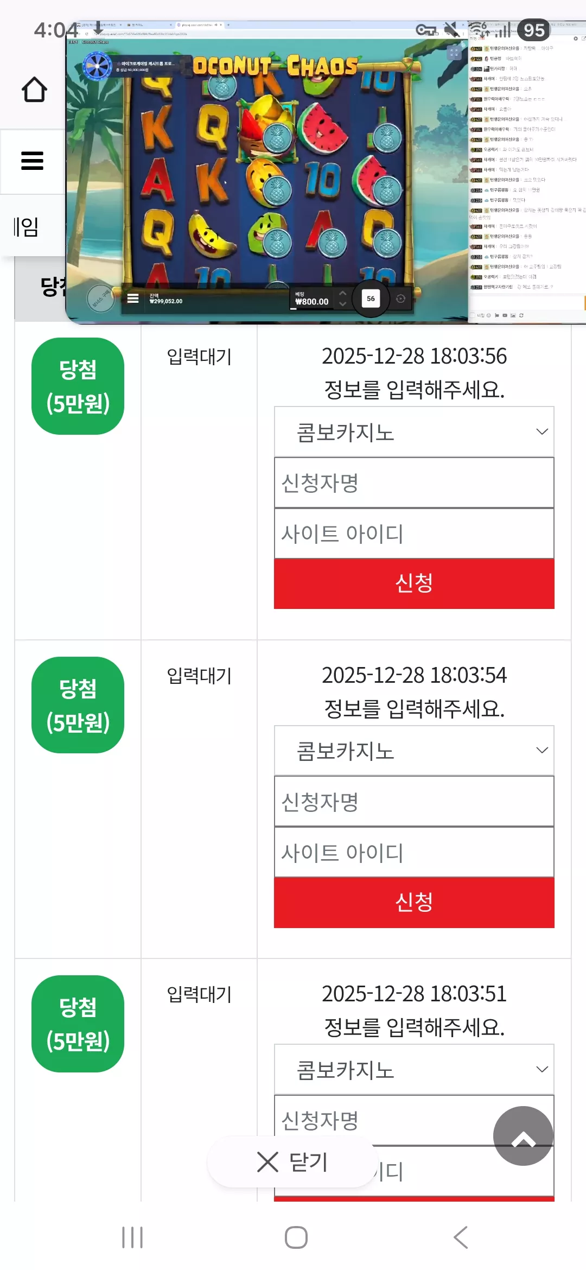
Task: Tap Android back navigation arrow
Action: click(461, 1237)
